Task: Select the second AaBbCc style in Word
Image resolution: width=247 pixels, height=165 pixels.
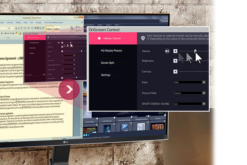Action: pos(57,29)
